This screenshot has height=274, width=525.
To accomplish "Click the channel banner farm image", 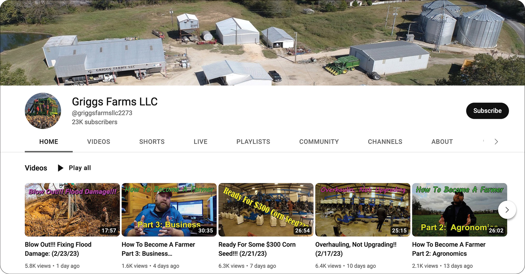I will pos(262,43).
